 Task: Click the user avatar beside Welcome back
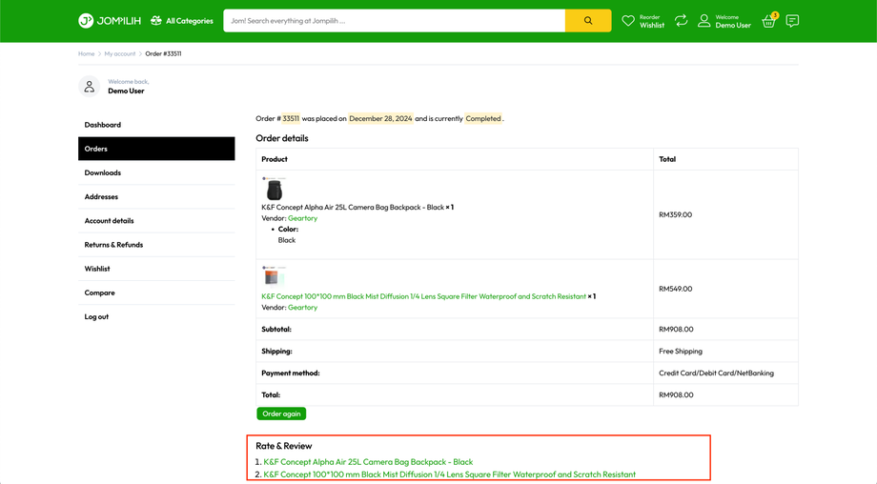[90, 87]
